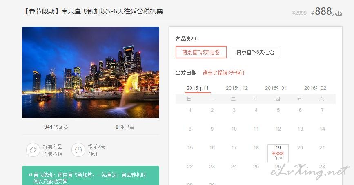Click calendar date 25
Screen dimensions: 354x185
click(x=256, y=167)
